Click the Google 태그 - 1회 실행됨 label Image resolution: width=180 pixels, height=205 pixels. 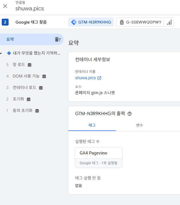98,163
